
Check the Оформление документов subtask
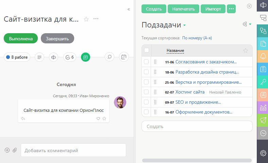tap(146, 112)
